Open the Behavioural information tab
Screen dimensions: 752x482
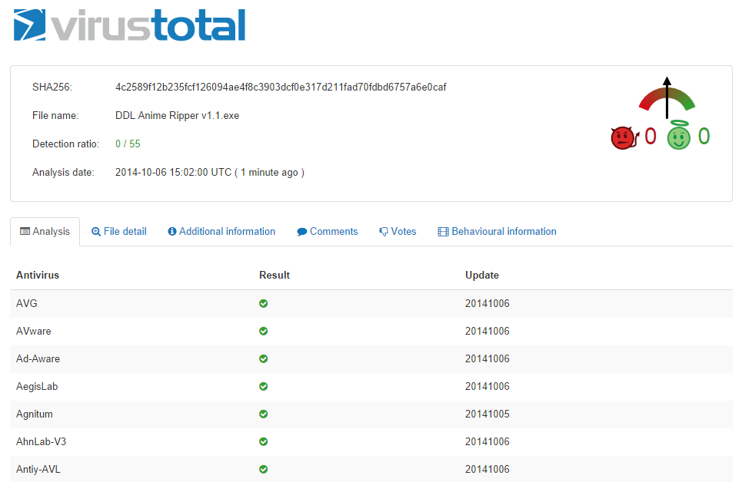(x=497, y=232)
